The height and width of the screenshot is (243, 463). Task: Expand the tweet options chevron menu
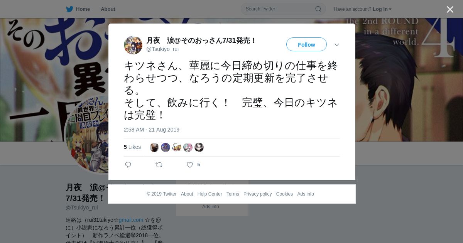[x=337, y=45]
